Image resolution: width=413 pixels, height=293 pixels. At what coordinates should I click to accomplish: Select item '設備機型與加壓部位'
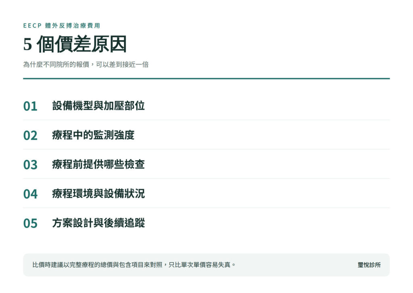[98, 106]
